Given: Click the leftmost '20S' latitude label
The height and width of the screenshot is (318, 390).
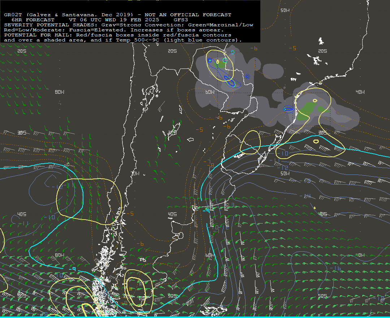Looking at the screenshot, I should [x=22, y=51].
